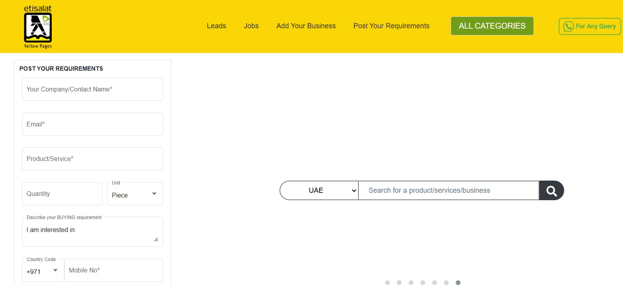This screenshot has width=623, height=285.
Task: Open the Leads menu item
Action: tap(216, 26)
